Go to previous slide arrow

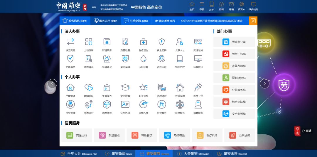point(52,83)
